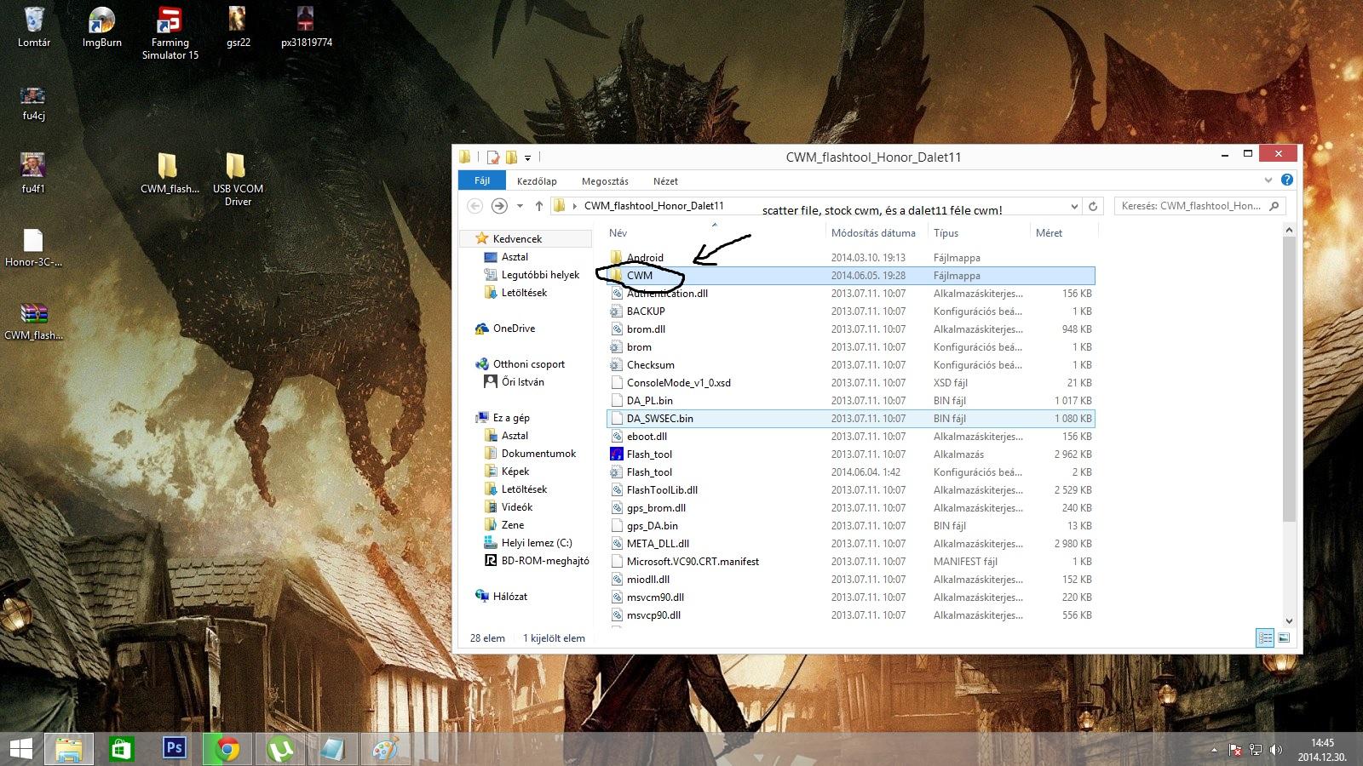1363x766 pixels.
Task: Select the Android folder row
Action: (852, 257)
